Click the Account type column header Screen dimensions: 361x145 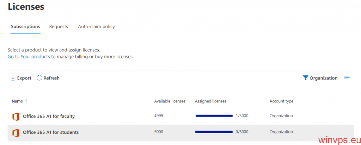point(281,101)
